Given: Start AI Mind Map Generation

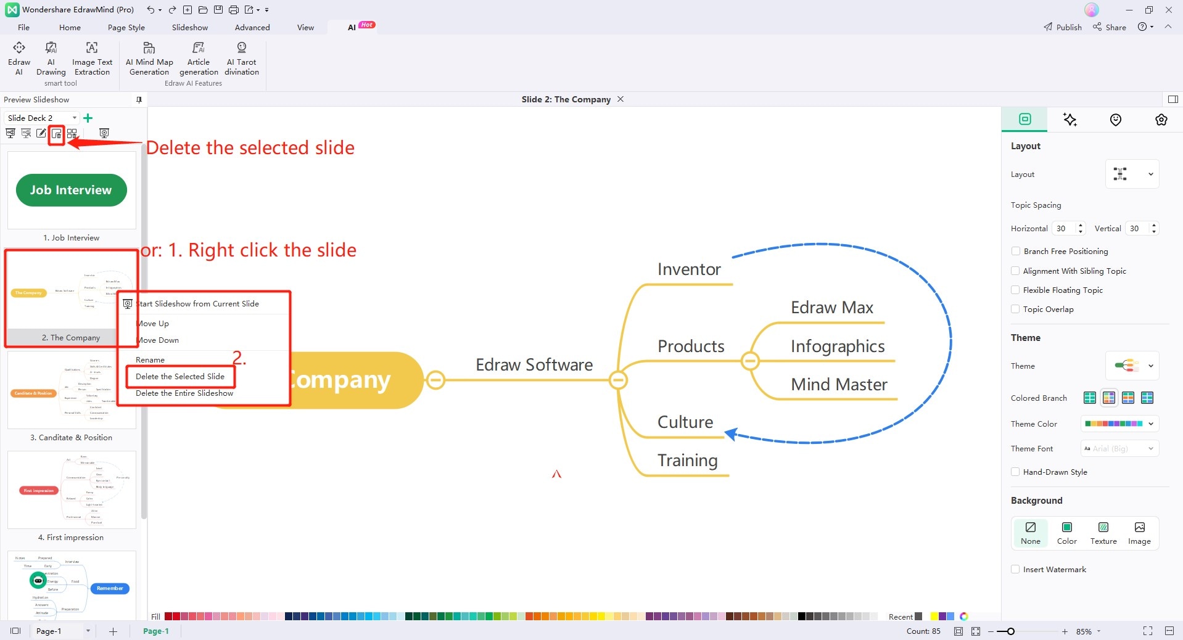Looking at the screenshot, I should point(149,59).
